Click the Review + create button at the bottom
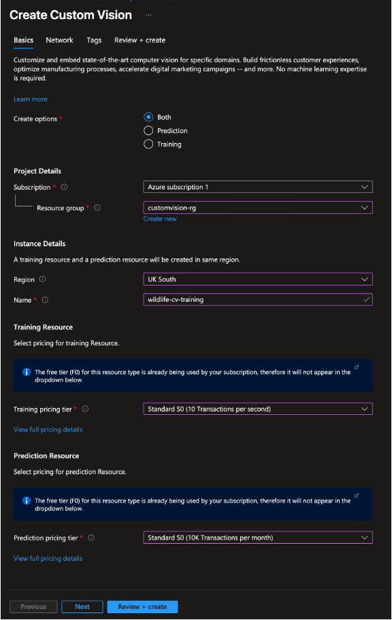 (x=142, y=606)
